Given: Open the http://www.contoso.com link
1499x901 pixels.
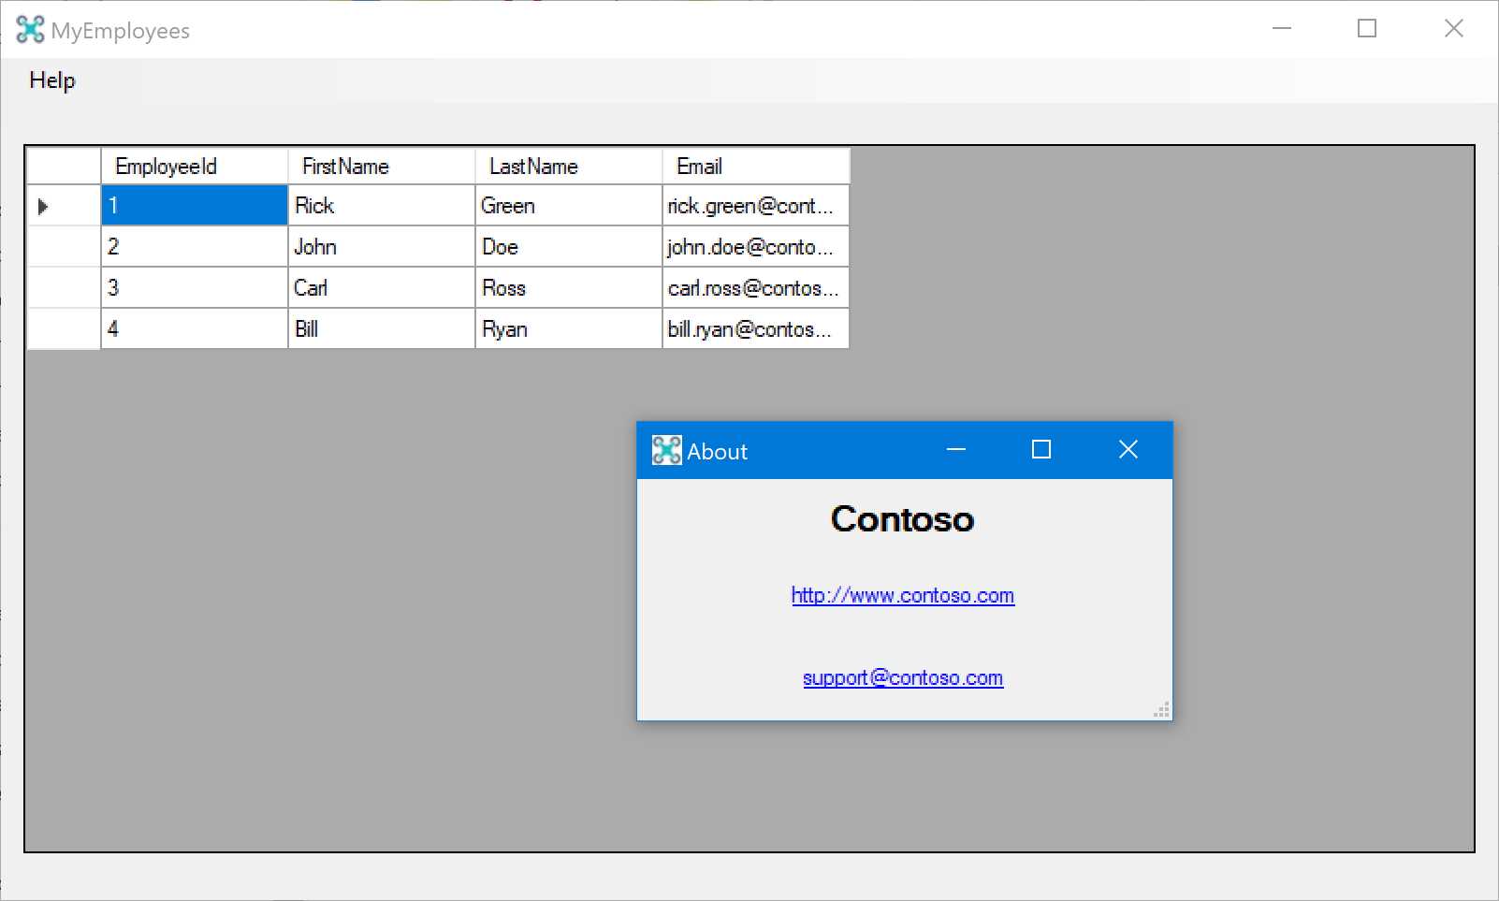Looking at the screenshot, I should tap(903, 596).
